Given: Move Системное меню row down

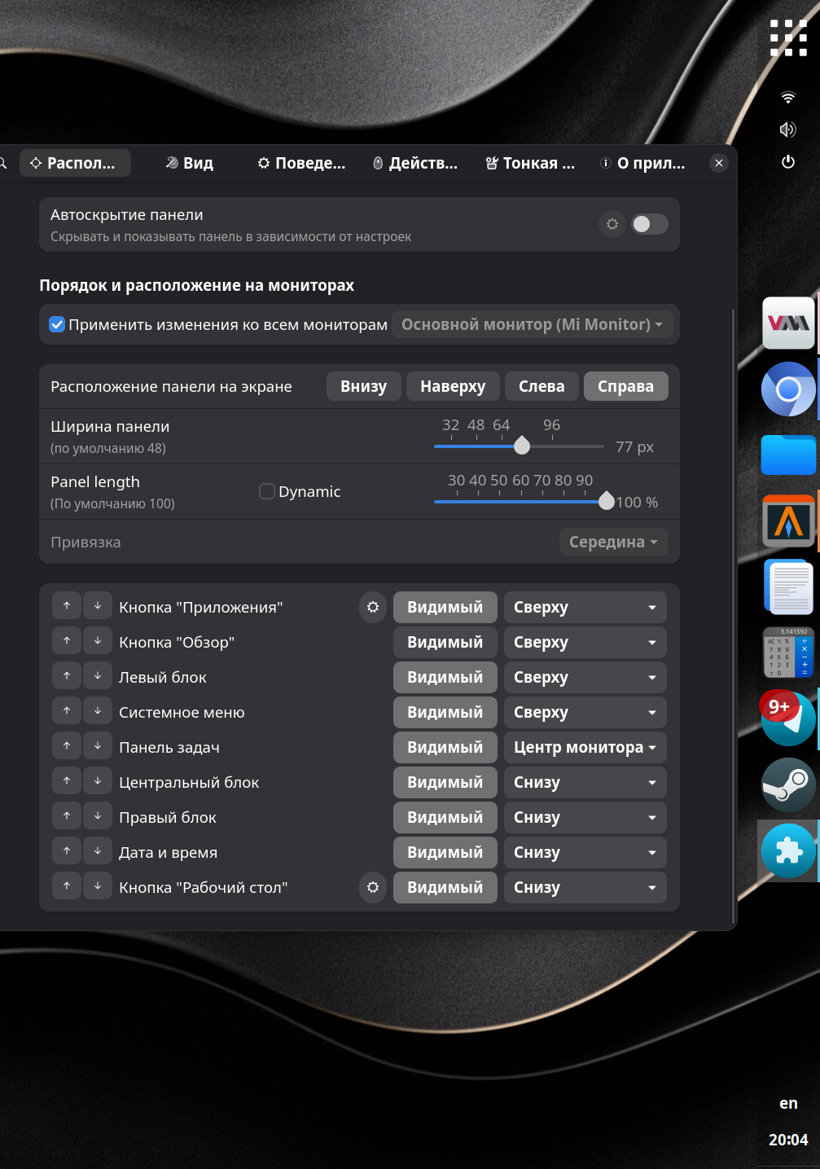Looking at the screenshot, I should (x=98, y=711).
